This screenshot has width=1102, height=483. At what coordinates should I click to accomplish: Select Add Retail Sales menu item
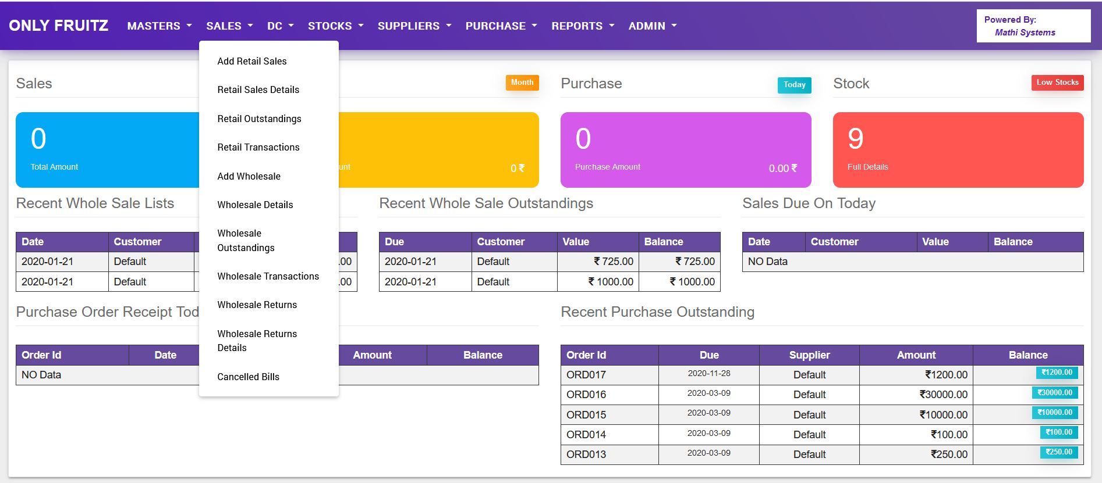[252, 62]
